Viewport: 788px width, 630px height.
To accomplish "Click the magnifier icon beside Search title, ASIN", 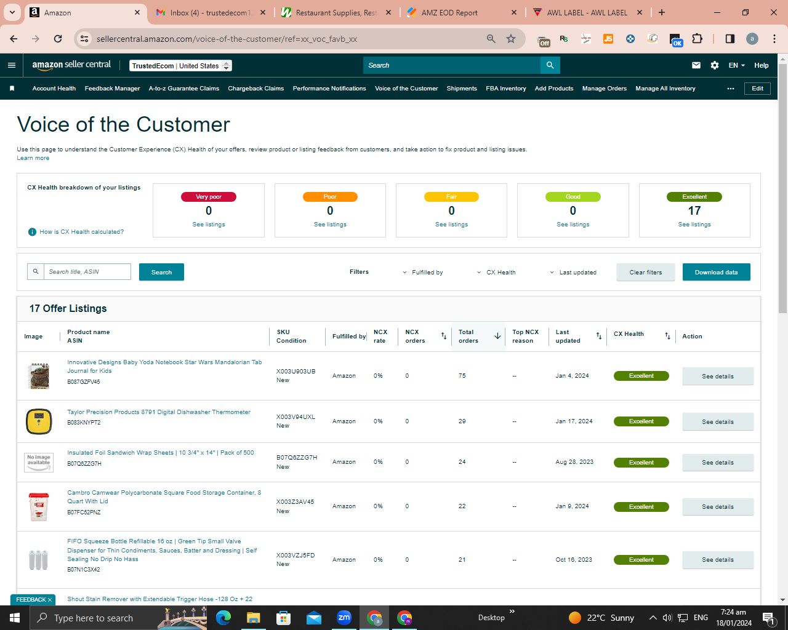I will 36,271.
